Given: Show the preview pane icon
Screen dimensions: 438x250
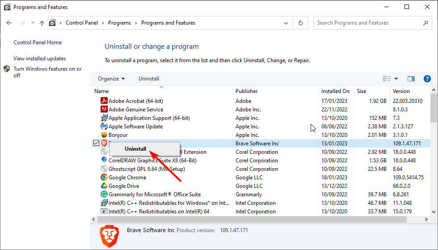Looking at the screenshot, I should pos(411,79).
